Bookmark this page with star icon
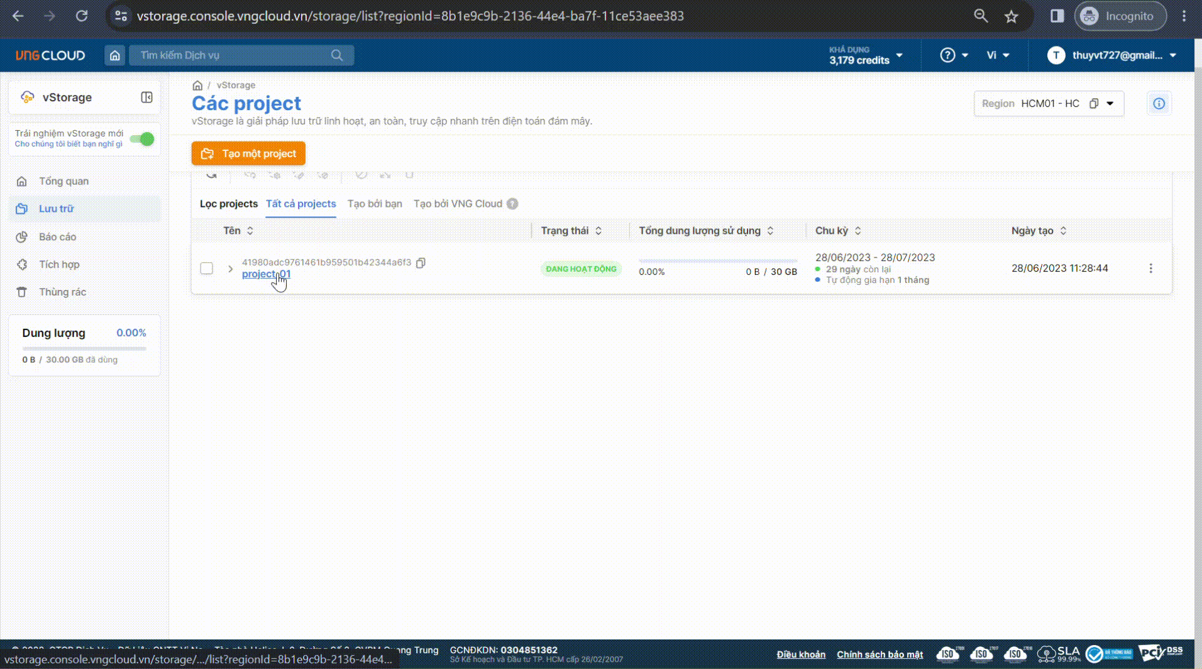 pyautogui.click(x=1011, y=16)
